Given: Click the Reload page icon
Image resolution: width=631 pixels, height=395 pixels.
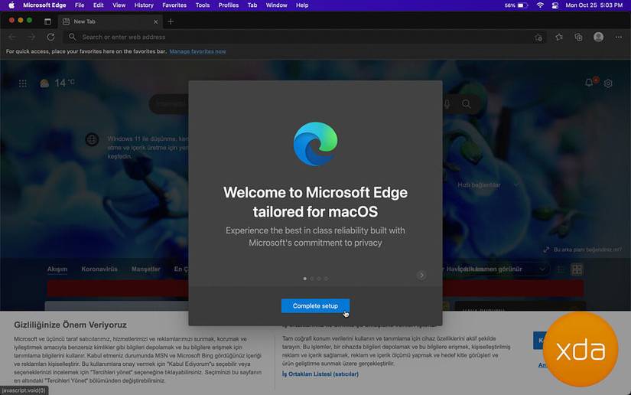Looking at the screenshot, I should coord(50,37).
